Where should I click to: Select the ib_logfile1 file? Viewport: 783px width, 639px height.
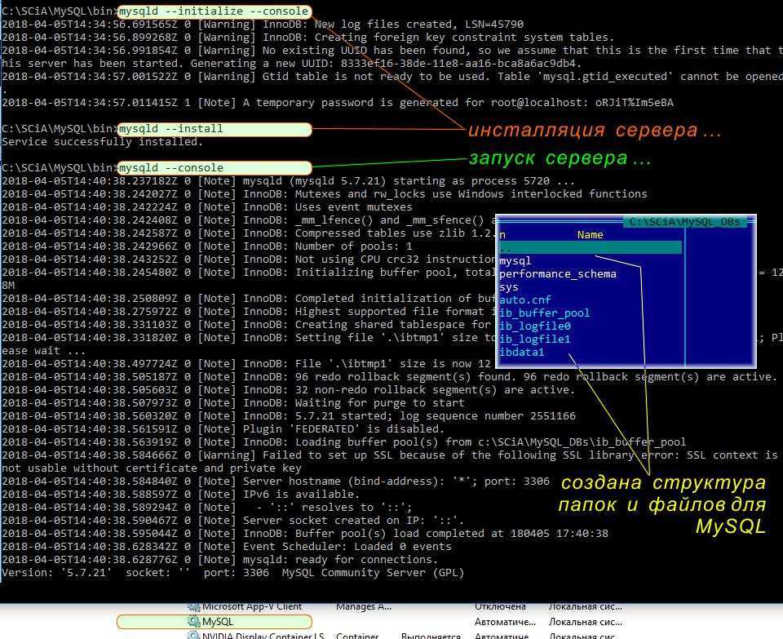[x=534, y=339]
